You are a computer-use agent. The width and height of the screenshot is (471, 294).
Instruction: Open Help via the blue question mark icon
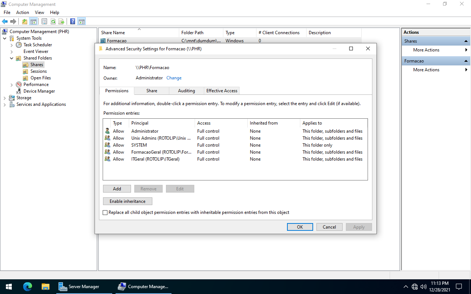coord(73,22)
